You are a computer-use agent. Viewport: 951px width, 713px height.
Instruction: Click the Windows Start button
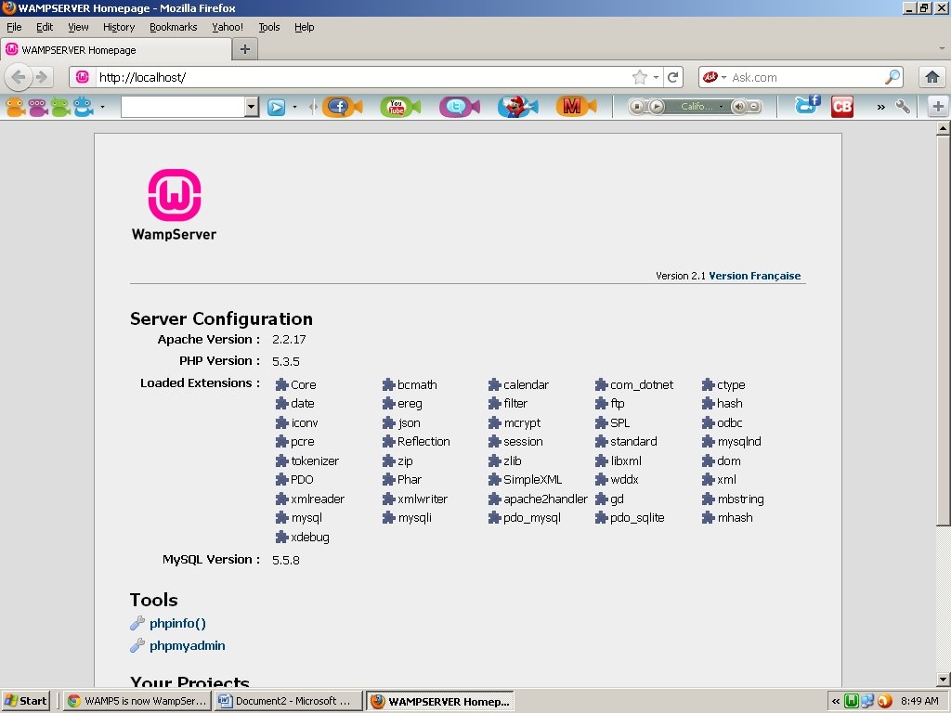click(25, 701)
